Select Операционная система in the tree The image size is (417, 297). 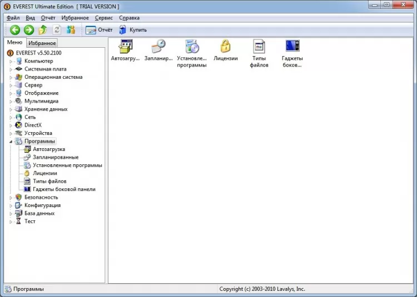(53, 77)
